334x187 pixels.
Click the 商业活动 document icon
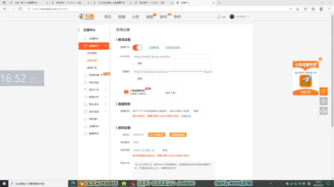(x=86, y=104)
